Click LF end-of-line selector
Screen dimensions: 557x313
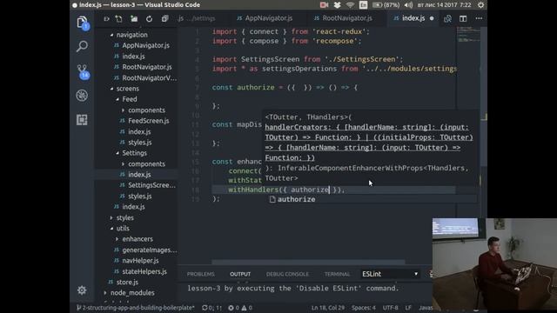pos(408,308)
